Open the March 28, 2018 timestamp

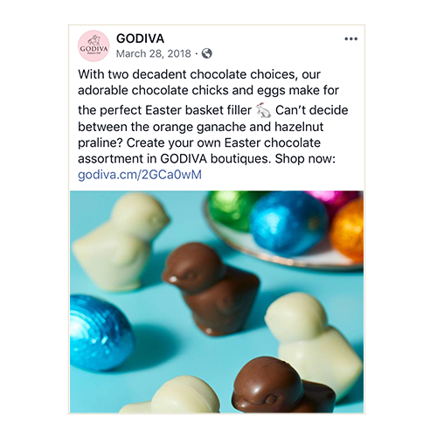(x=154, y=53)
